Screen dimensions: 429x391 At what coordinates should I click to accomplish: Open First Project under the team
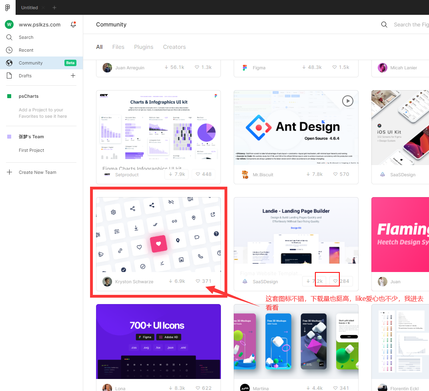click(x=31, y=150)
